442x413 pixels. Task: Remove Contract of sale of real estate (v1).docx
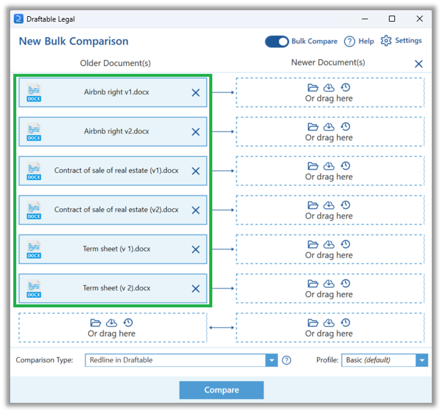[x=196, y=171]
